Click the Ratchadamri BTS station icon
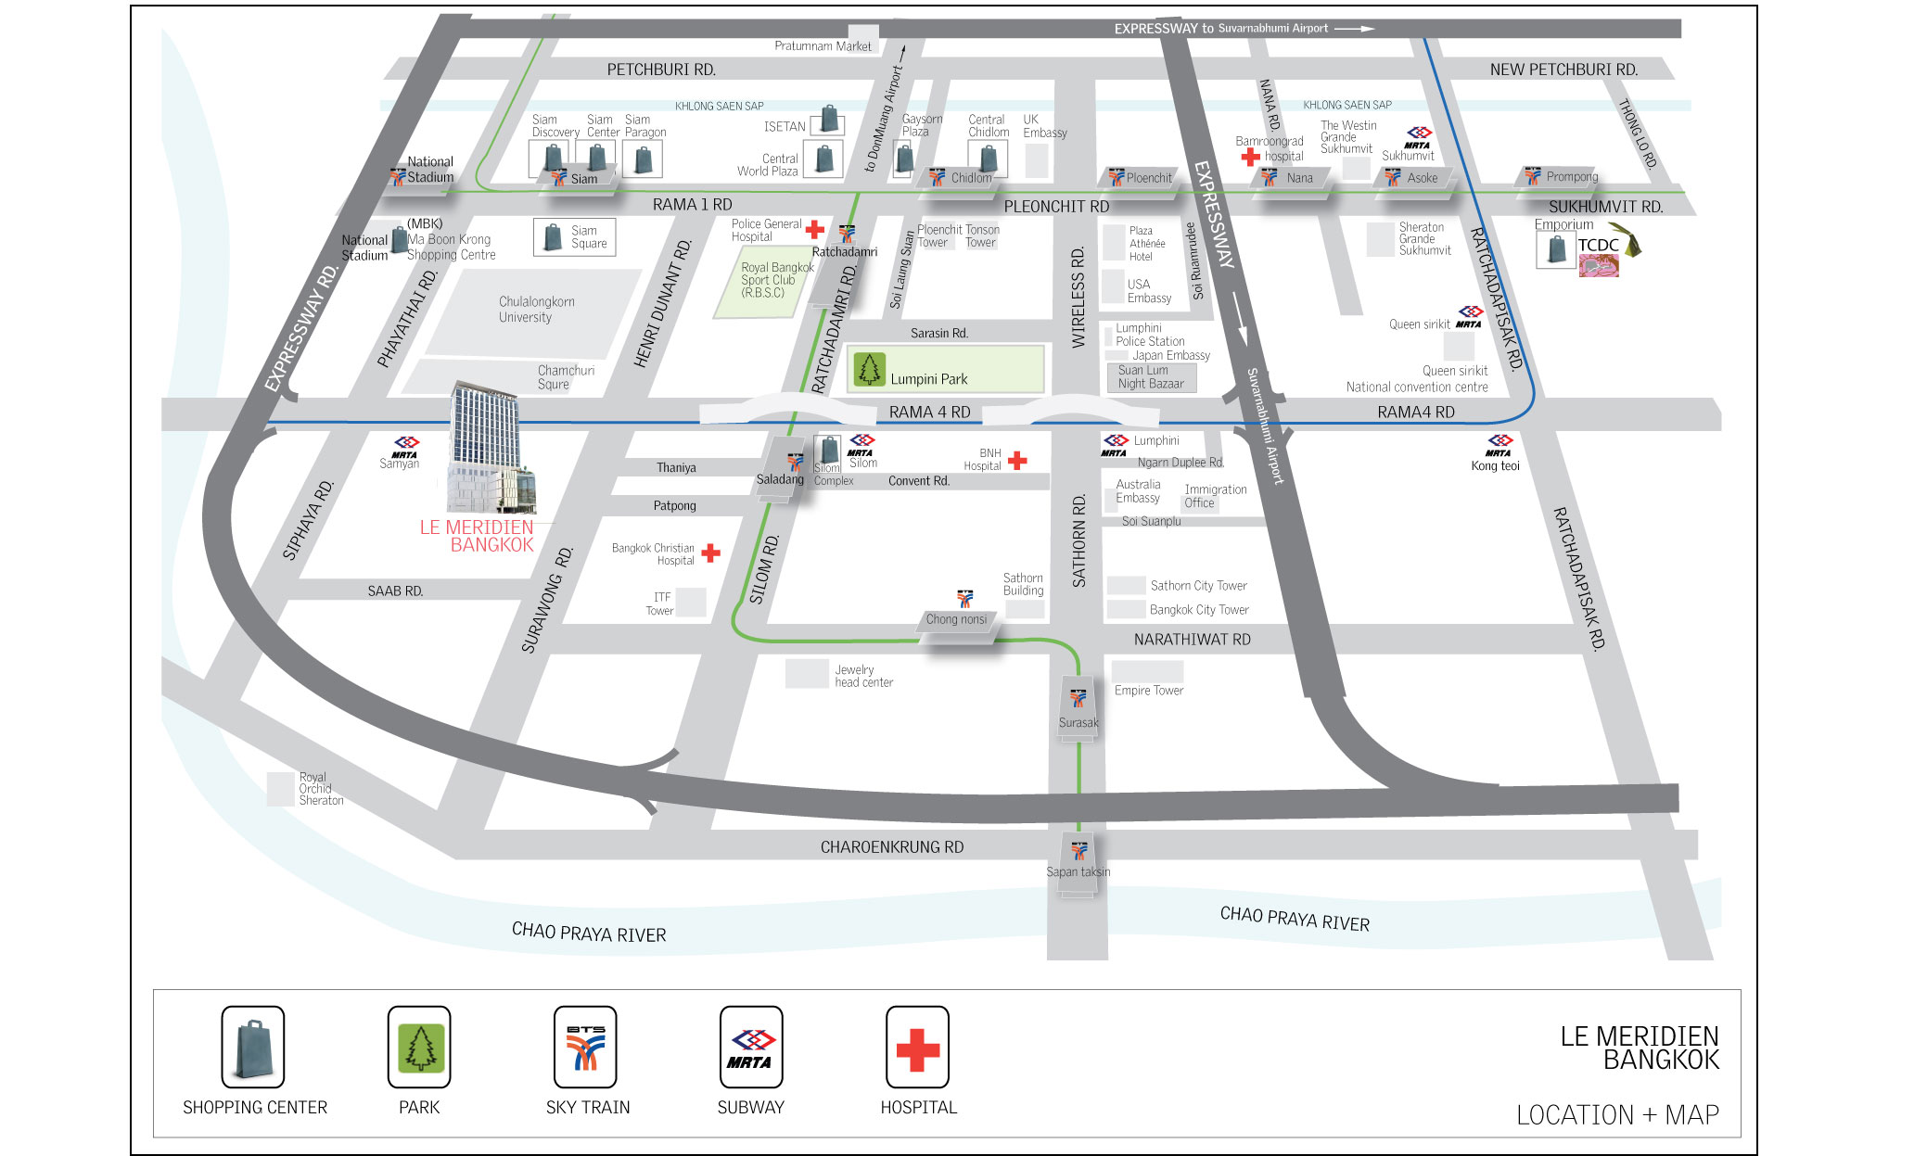The height and width of the screenshot is (1156, 1927). click(x=847, y=234)
